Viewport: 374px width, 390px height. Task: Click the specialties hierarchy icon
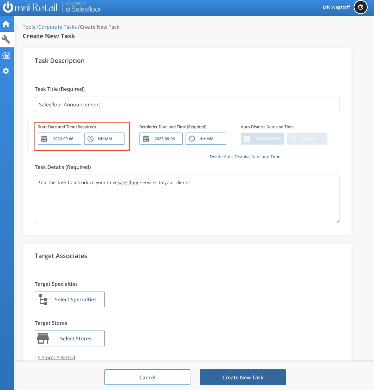[43, 300]
